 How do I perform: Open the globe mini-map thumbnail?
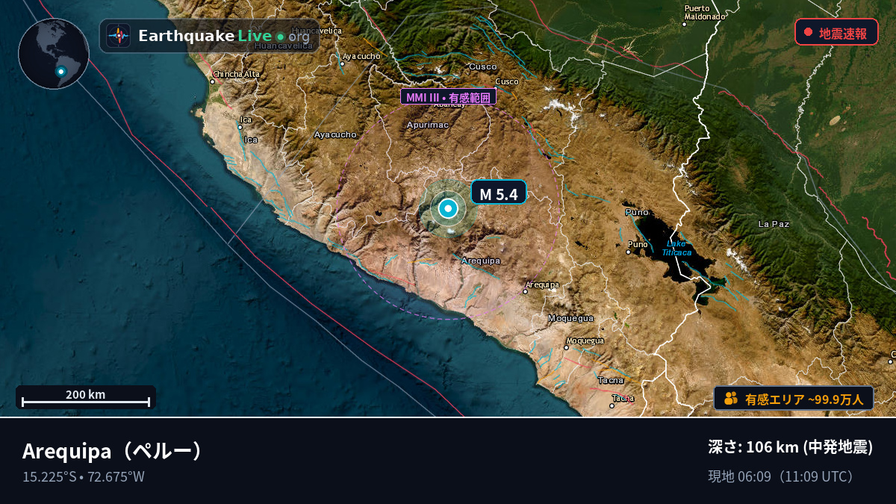click(54, 54)
